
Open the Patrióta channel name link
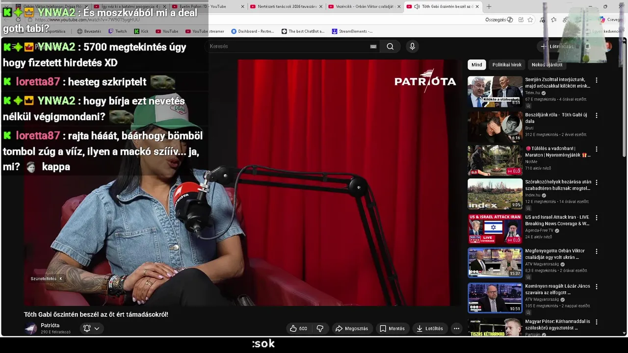pos(50,326)
